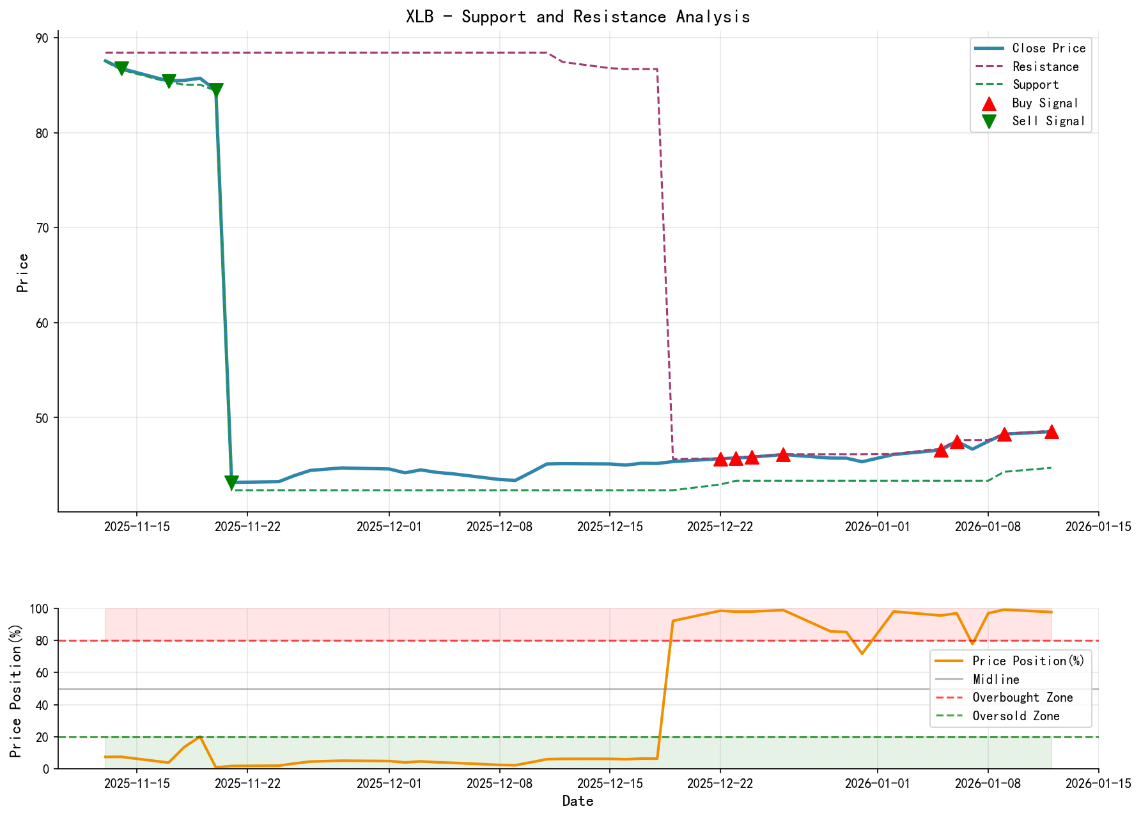Image resolution: width=1141 pixels, height=818 pixels.
Task: Click the chart title XLB Support and Resistance Analysis
Action: point(577,17)
